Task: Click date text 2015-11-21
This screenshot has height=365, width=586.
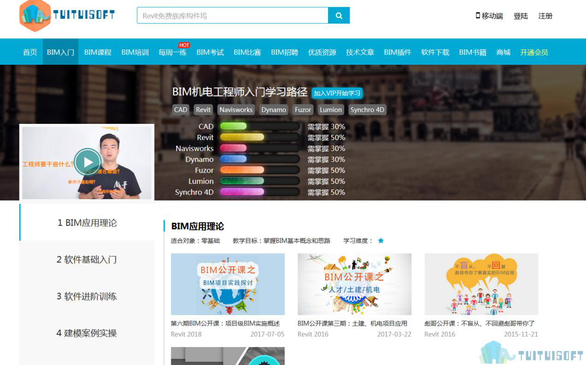Action: pos(521,334)
